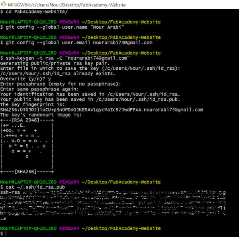Click the 'Overwrite (y/n)? y' line
The width and height of the screenshot is (239, 237).
pyautogui.click(x=25, y=79)
